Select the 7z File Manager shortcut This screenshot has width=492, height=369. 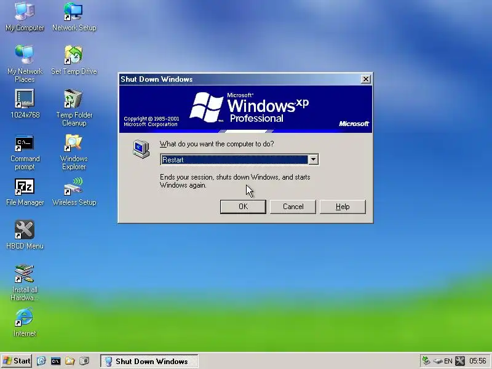pos(25,192)
